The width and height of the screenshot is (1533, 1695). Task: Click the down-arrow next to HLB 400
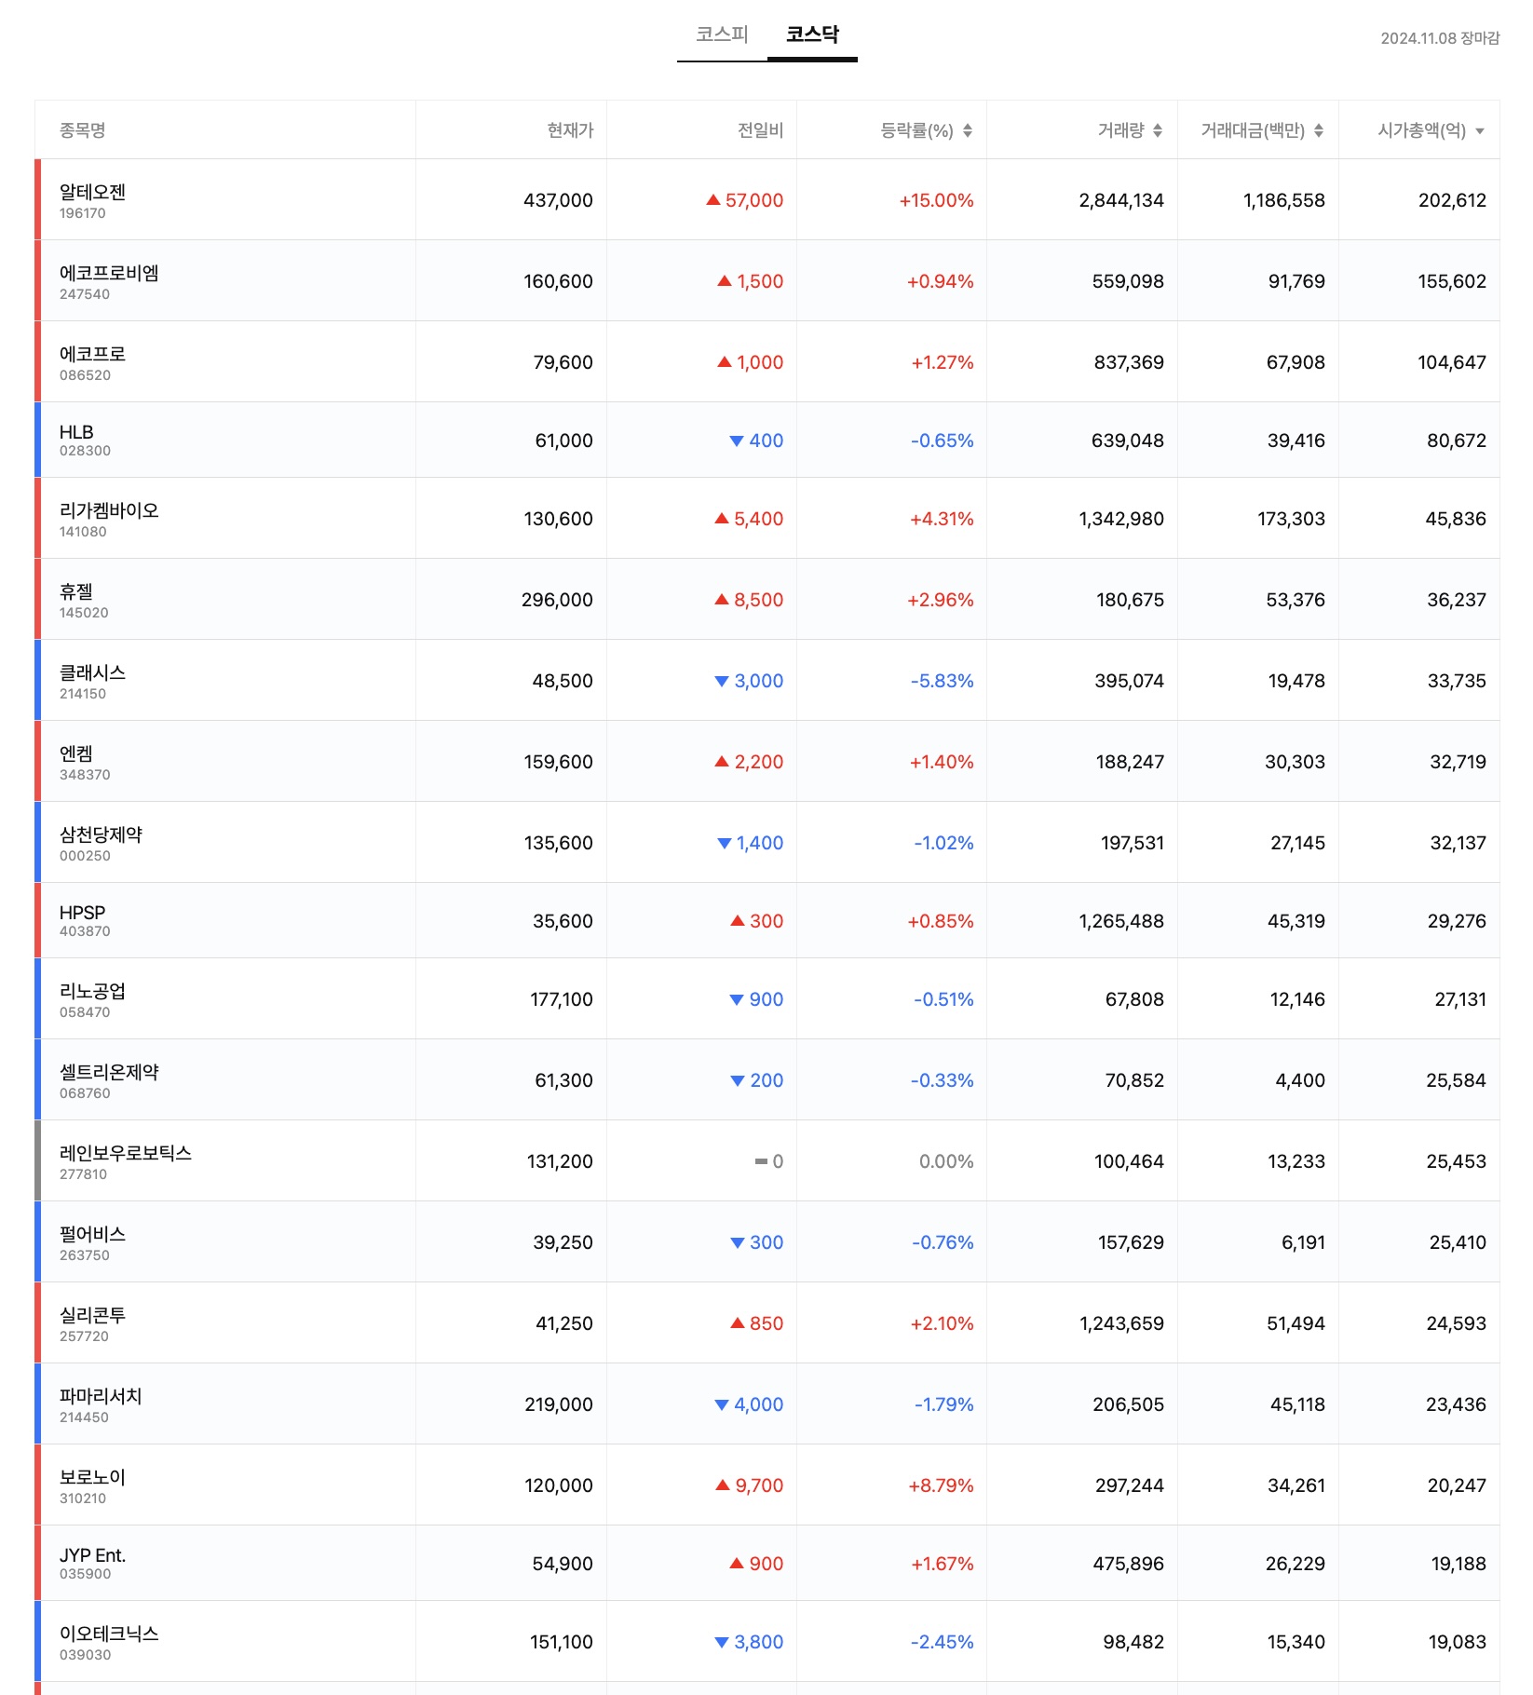point(737,441)
